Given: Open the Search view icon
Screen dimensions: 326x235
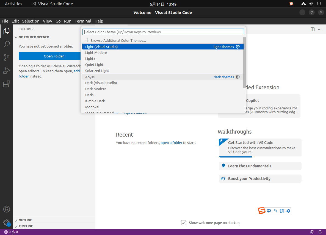Looking at the screenshot, I should [x=6, y=44].
